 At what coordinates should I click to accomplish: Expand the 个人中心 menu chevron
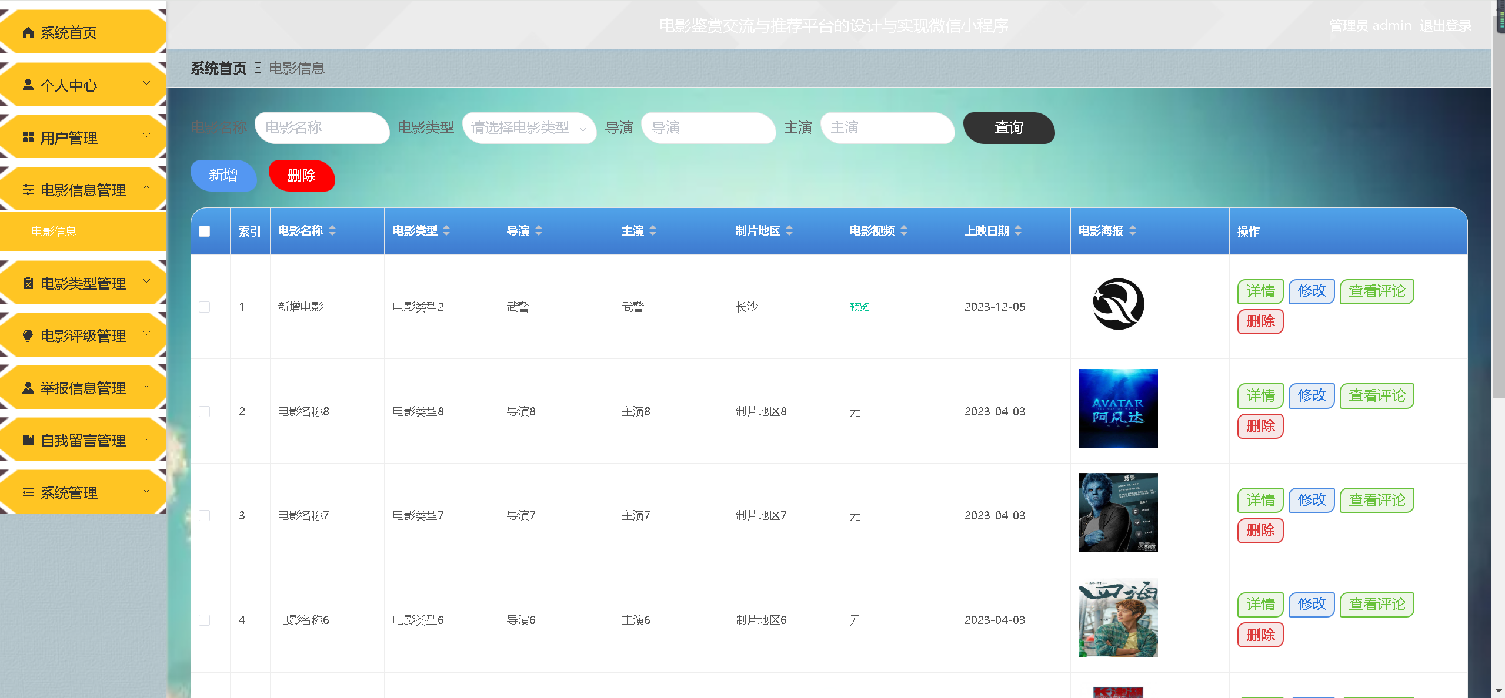[146, 83]
